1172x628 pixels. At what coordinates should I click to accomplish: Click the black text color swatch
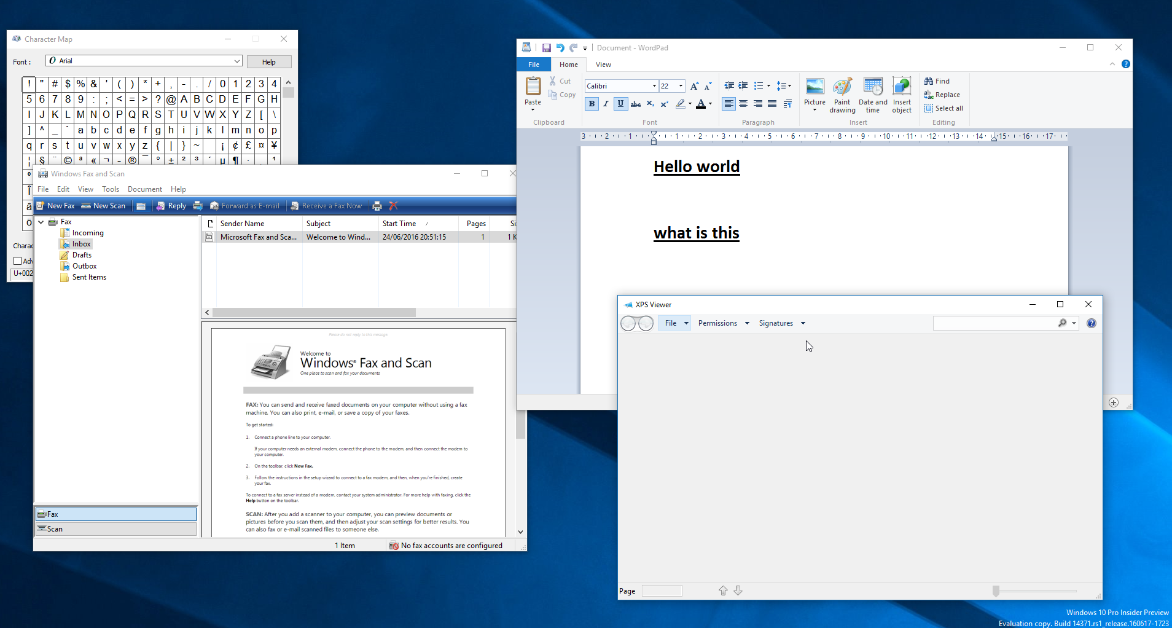click(x=701, y=104)
